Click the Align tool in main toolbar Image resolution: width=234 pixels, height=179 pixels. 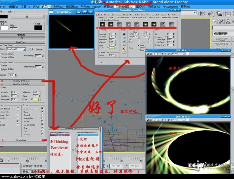point(210,14)
